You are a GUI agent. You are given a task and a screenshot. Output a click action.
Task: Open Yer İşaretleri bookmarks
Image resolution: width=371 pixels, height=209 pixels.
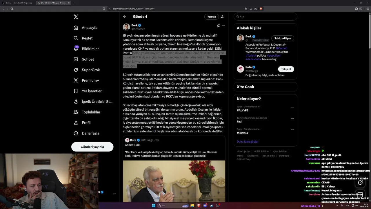(88, 91)
